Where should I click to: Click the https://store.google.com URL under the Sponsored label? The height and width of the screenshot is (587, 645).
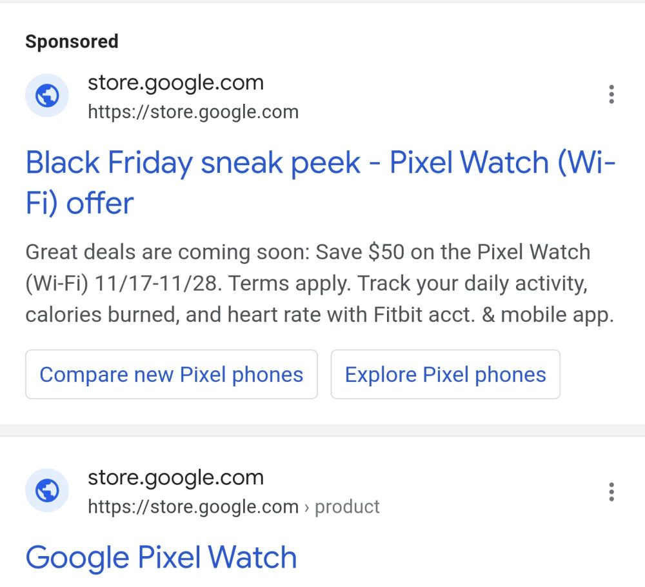click(x=193, y=112)
